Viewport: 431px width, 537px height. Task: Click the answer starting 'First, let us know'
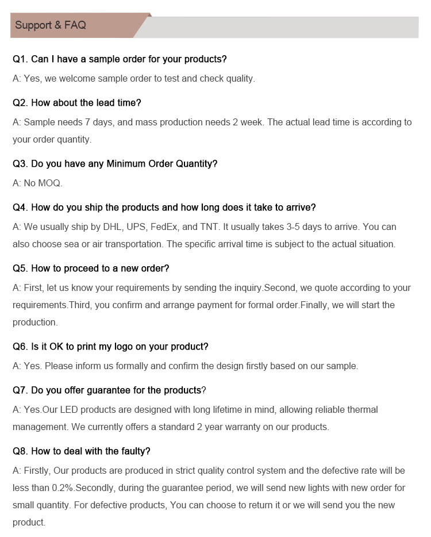click(x=211, y=305)
